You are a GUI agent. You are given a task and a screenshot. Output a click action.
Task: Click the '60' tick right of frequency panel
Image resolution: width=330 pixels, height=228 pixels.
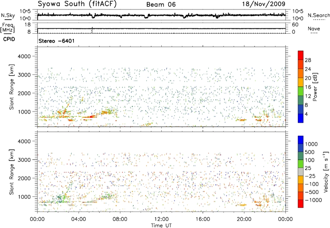point(295,25)
